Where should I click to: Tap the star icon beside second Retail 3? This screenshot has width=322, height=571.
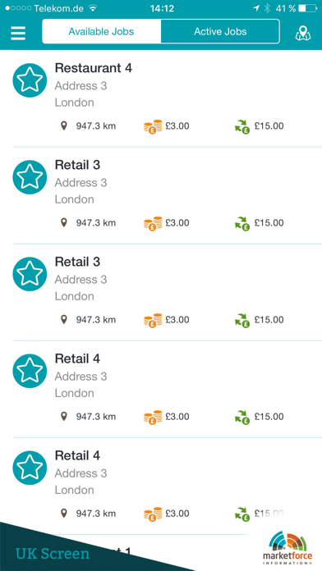coord(30,274)
